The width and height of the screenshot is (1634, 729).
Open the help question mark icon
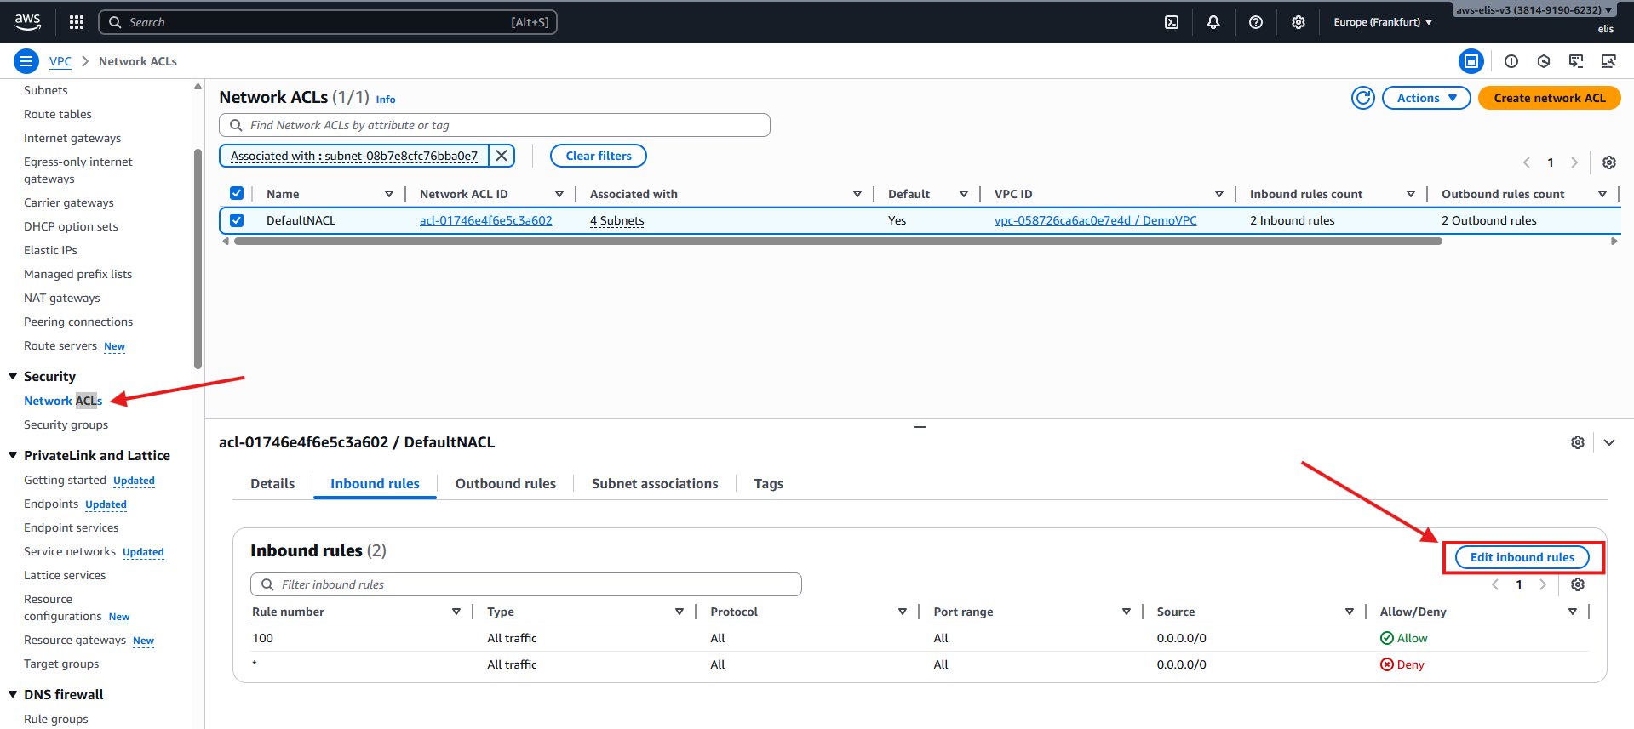(x=1255, y=22)
